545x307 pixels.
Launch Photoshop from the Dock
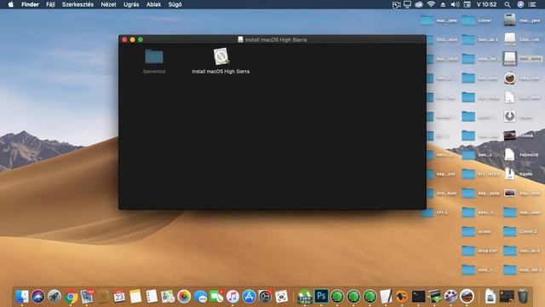[x=321, y=296]
